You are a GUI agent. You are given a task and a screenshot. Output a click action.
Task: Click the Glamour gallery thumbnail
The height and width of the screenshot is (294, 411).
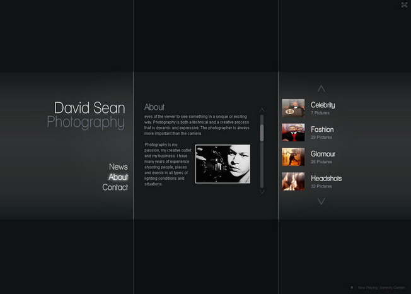(x=293, y=157)
